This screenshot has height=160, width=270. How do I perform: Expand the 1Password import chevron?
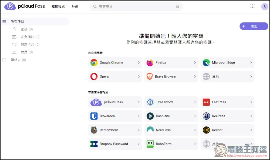(195, 102)
